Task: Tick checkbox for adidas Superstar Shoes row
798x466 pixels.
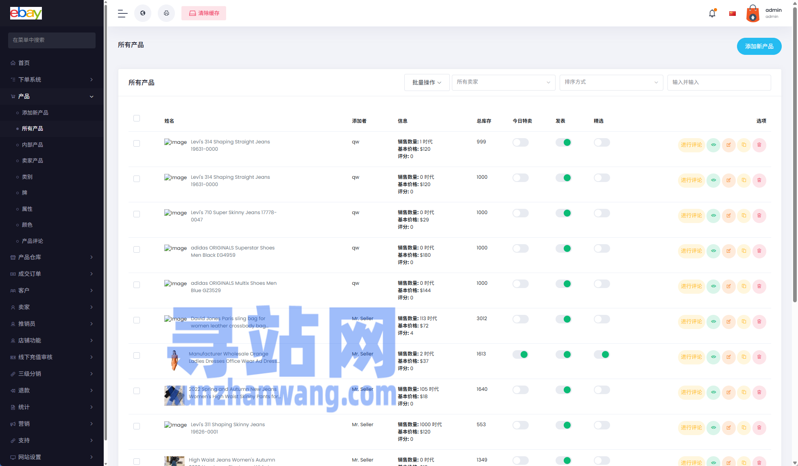Action: (137, 249)
